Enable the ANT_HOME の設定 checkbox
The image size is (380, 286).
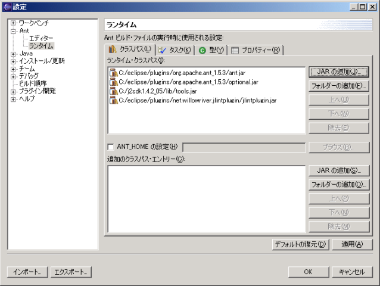[110, 147]
